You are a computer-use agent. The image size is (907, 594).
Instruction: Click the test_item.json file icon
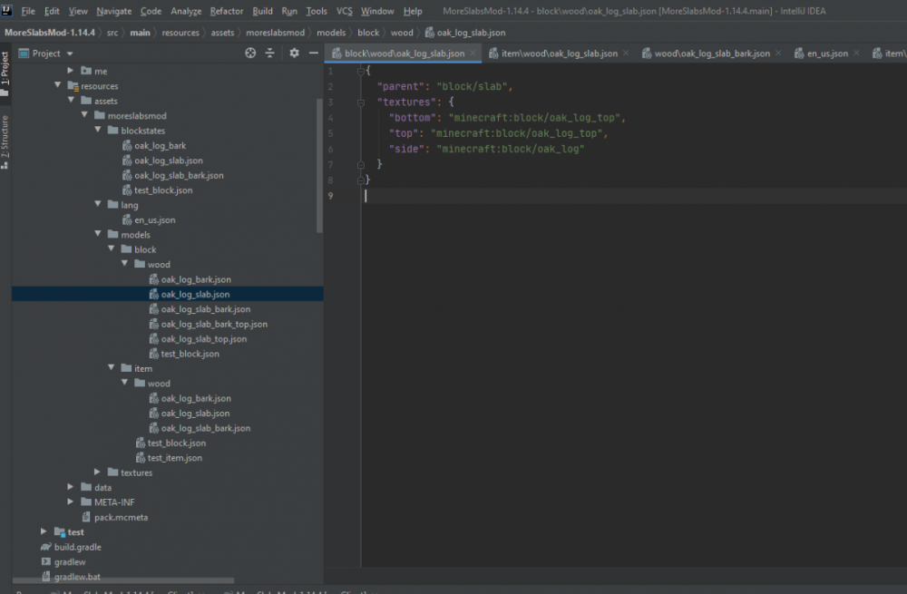pyautogui.click(x=140, y=457)
